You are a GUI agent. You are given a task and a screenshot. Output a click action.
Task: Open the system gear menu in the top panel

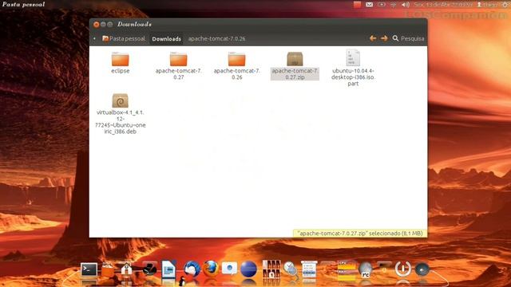pyautogui.click(x=505, y=5)
